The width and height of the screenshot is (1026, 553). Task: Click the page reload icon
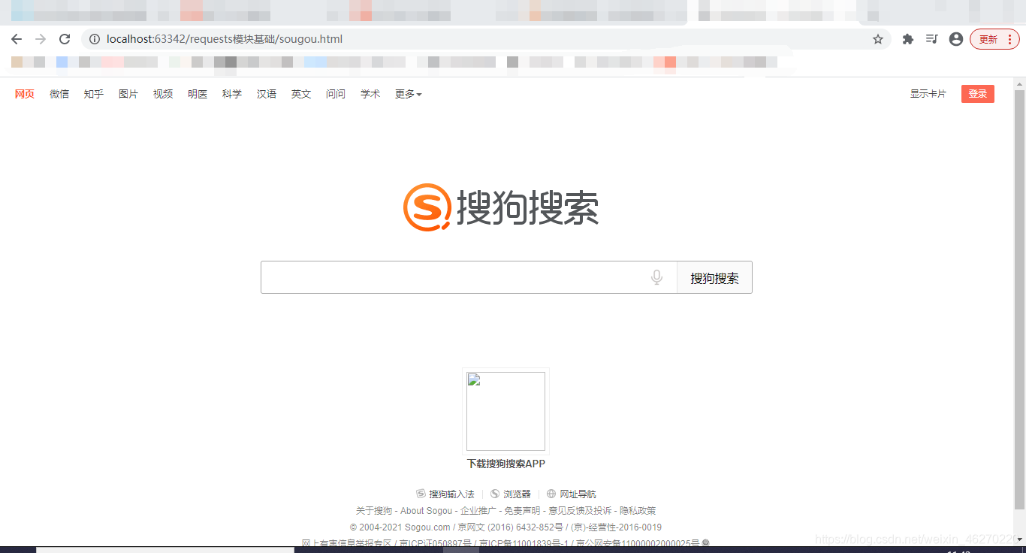tap(64, 38)
